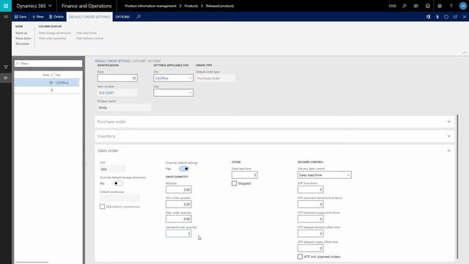This screenshot has height=264, width=469.
Task: Click the Finance and Operations title
Action: (86, 6)
